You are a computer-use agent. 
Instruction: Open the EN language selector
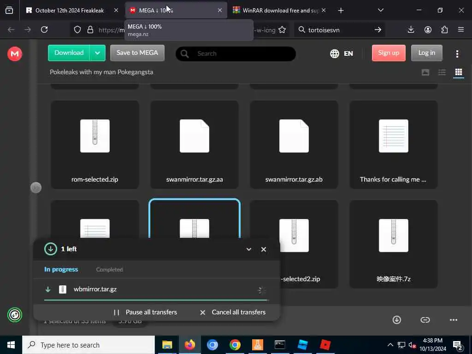pos(342,53)
